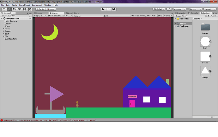This screenshot has height=137, width=218.
Task: Expand the Tavern object
Action: (x=3, y=31)
